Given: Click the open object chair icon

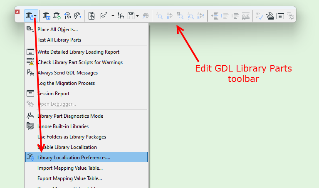Looking at the screenshot, I should [104, 16].
